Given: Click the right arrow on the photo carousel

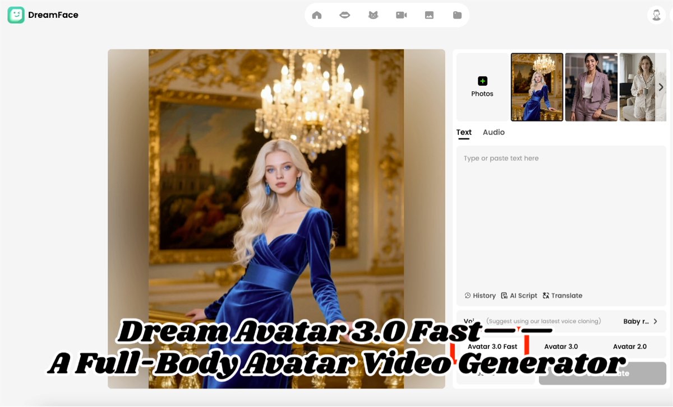Looking at the screenshot, I should click(x=661, y=87).
